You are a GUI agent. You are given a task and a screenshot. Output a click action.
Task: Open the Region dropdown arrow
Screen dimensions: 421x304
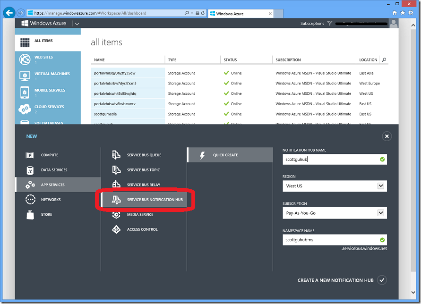point(381,186)
